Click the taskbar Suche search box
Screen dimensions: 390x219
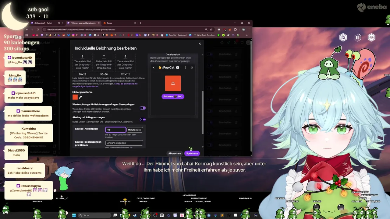click(x=94, y=215)
